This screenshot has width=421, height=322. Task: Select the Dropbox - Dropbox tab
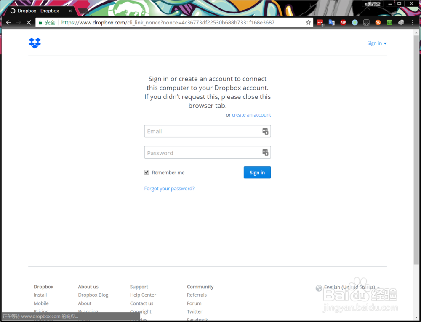point(40,11)
